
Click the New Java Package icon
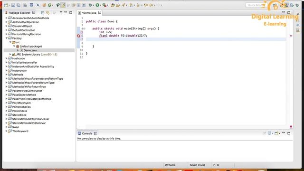(44, 5)
